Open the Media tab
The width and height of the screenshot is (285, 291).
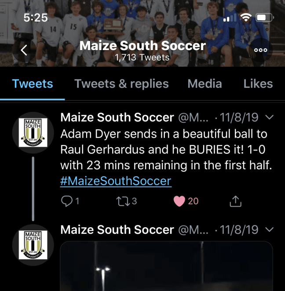pos(205,84)
